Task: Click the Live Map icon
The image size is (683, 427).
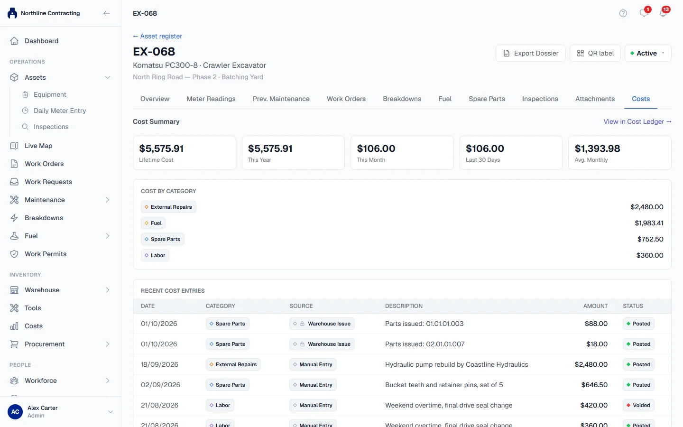Action: [14, 146]
